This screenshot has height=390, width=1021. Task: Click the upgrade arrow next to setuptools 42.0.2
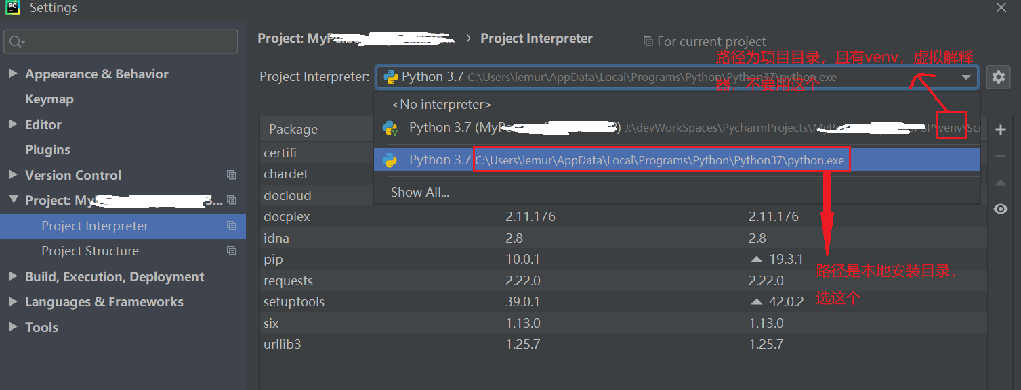point(754,301)
